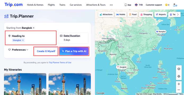184x95 pixels.
Task: Remove the Shanghai destination tag
Action: [x=23, y=40]
